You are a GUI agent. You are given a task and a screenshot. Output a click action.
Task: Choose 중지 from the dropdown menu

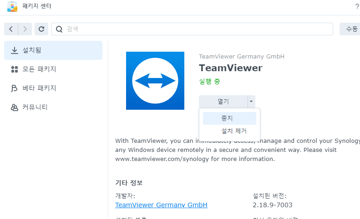[229, 118]
